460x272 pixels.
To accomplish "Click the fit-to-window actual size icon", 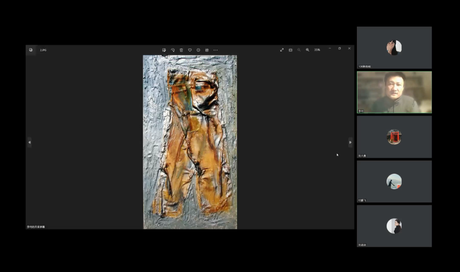I will 291,50.
